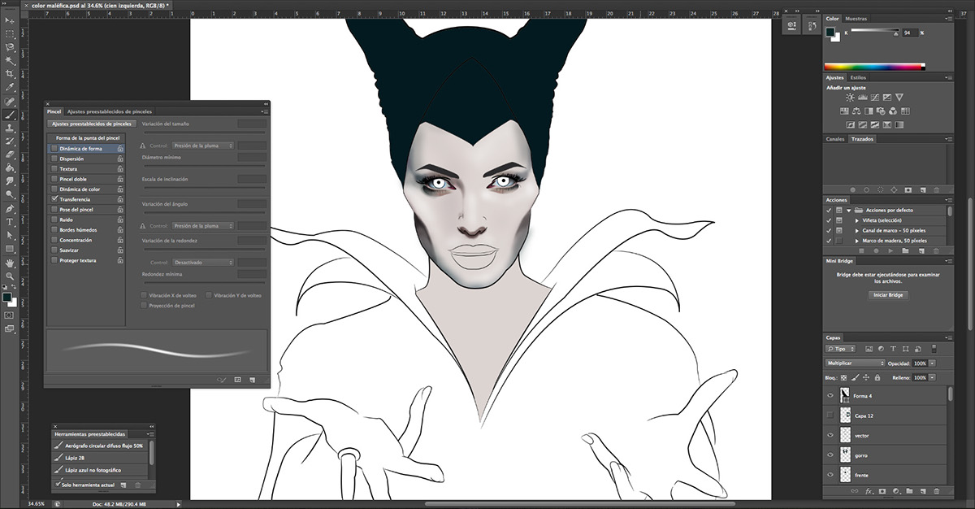The height and width of the screenshot is (509, 975).
Task: Click the Ajustes preestablecidos de pinceles button
Action: click(x=91, y=124)
